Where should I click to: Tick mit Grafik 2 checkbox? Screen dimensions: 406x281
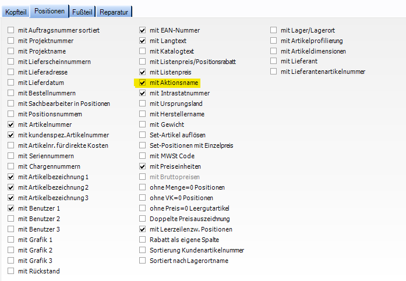tap(12, 250)
